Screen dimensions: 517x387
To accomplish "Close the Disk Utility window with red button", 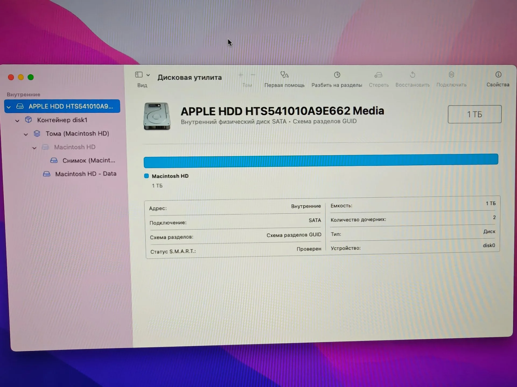I will coord(11,77).
